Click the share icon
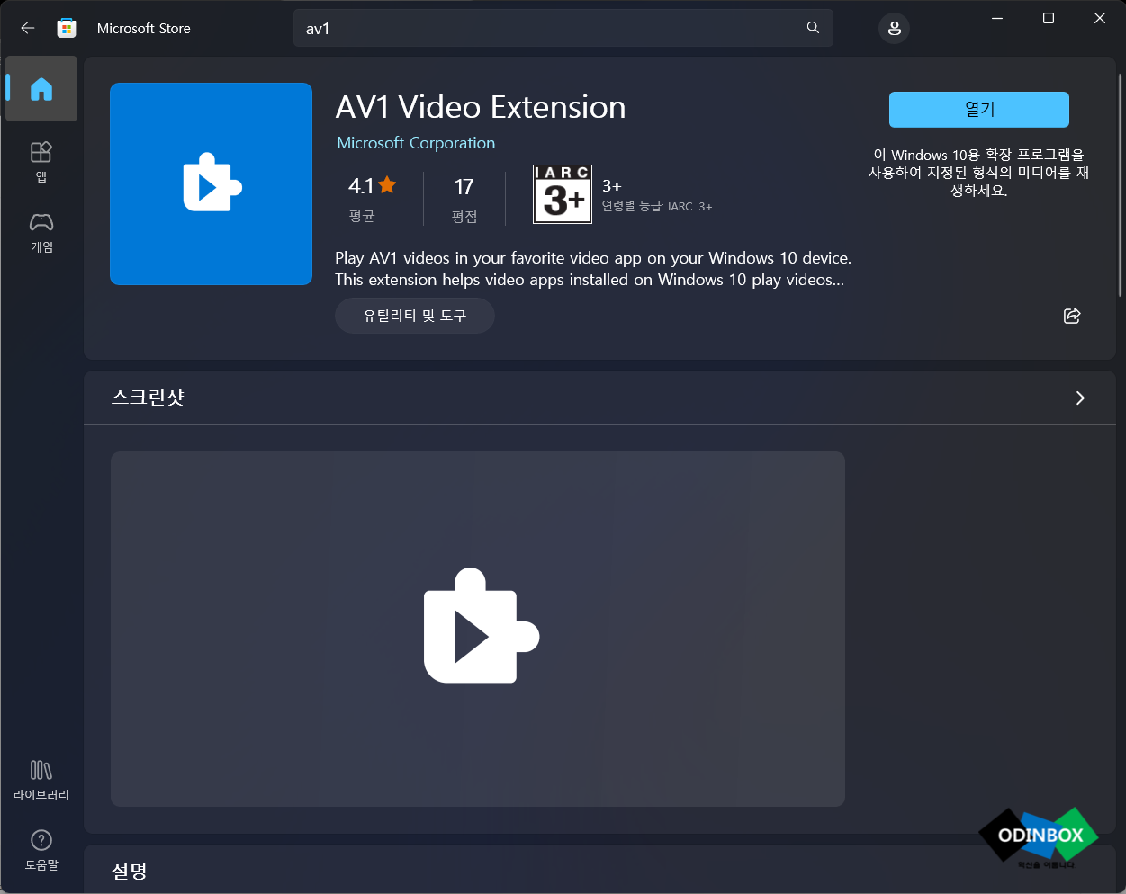 point(1072,316)
